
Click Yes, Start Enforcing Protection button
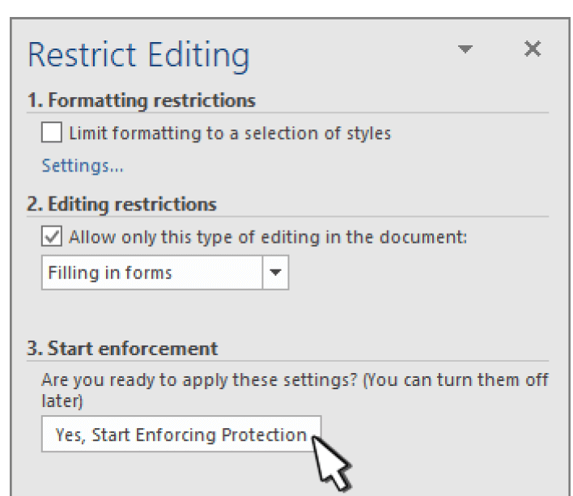pos(181,434)
